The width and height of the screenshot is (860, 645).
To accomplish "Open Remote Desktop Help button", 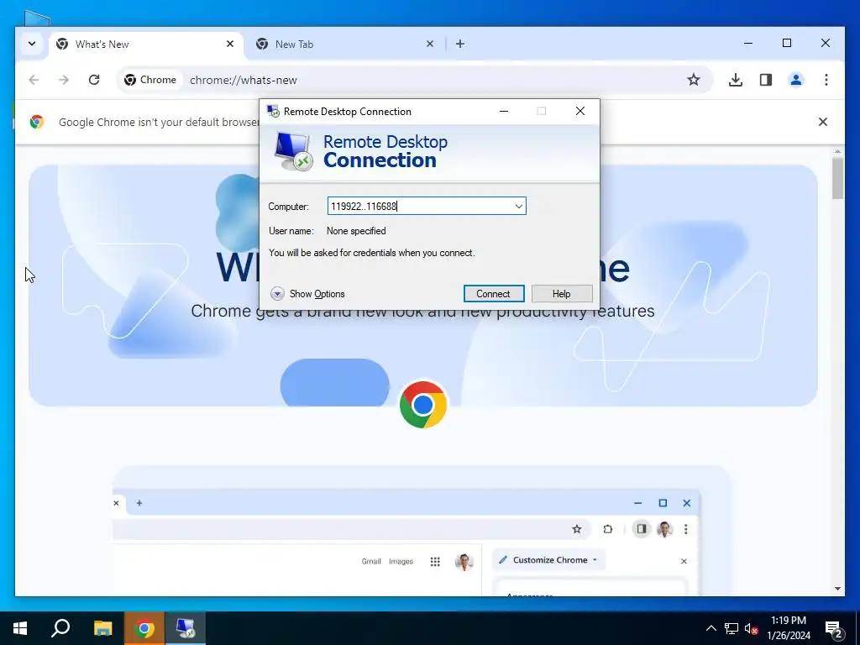I will tap(562, 294).
